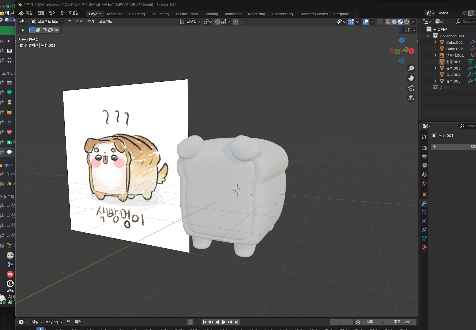This screenshot has width=476, height=330.
Task: Open the Scene properties tab
Action: 424,175
